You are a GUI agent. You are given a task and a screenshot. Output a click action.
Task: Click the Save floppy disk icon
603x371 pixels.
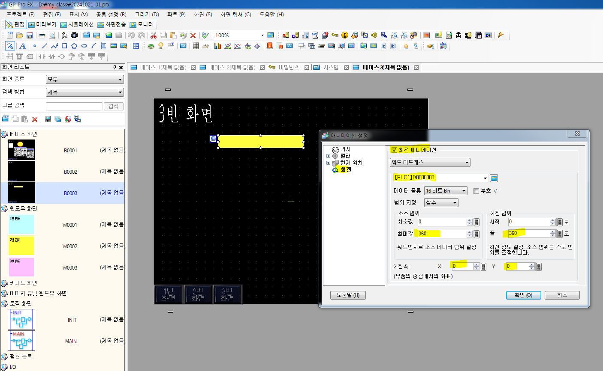[x=30, y=35]
